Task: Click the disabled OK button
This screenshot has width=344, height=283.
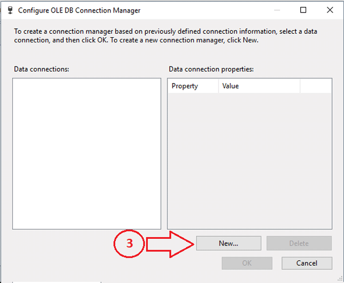Action: [x=247, y=263]
